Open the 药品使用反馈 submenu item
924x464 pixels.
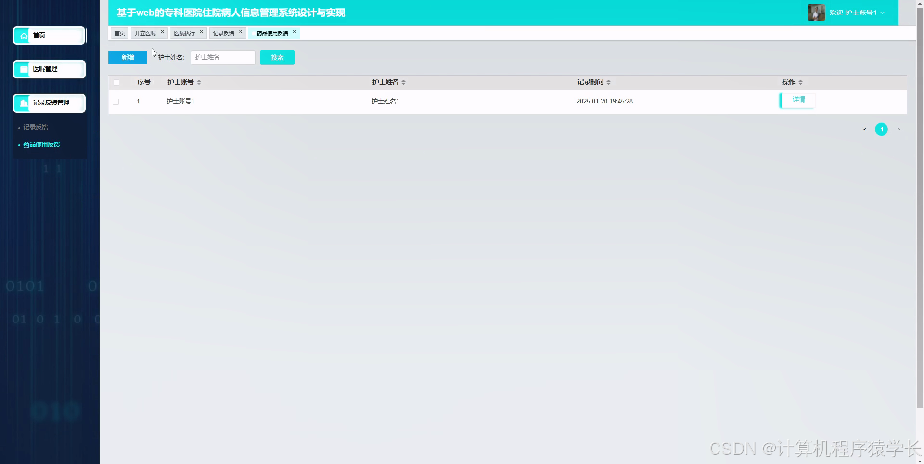41,145
